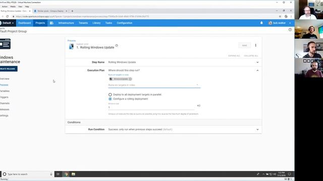The width and height of the screenshot is (323, 181).
Task: Open Overview in the project sidebar
Action: coord(5,79)
